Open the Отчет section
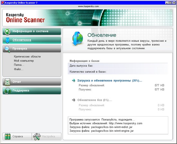177x144 pixels. tap(32, 82)
